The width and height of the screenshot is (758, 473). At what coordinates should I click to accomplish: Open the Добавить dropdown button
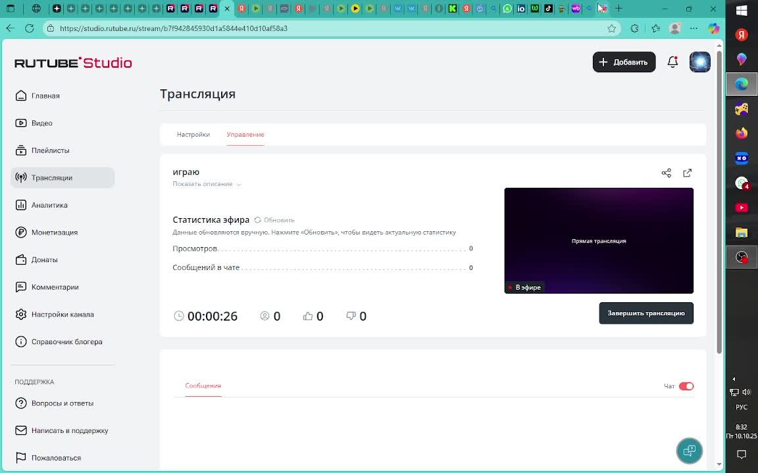pyautogui.click(x=624, y=62)
